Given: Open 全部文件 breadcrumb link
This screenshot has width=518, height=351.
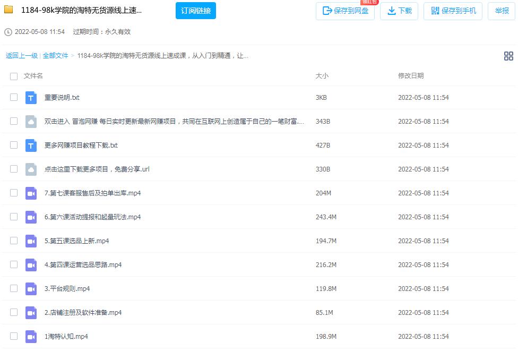Looking at the screenshot, I should 55,56.
